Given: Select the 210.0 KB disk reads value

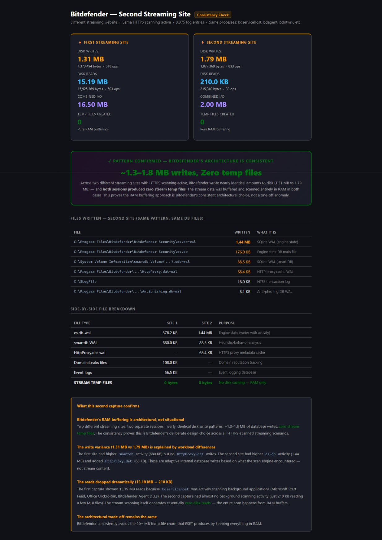Looking at the screenshot, I should (214, 82).
